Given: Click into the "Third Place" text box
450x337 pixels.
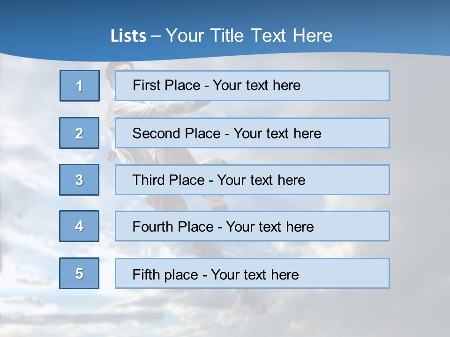Looking at the screenshot, I should coord(252,180).
